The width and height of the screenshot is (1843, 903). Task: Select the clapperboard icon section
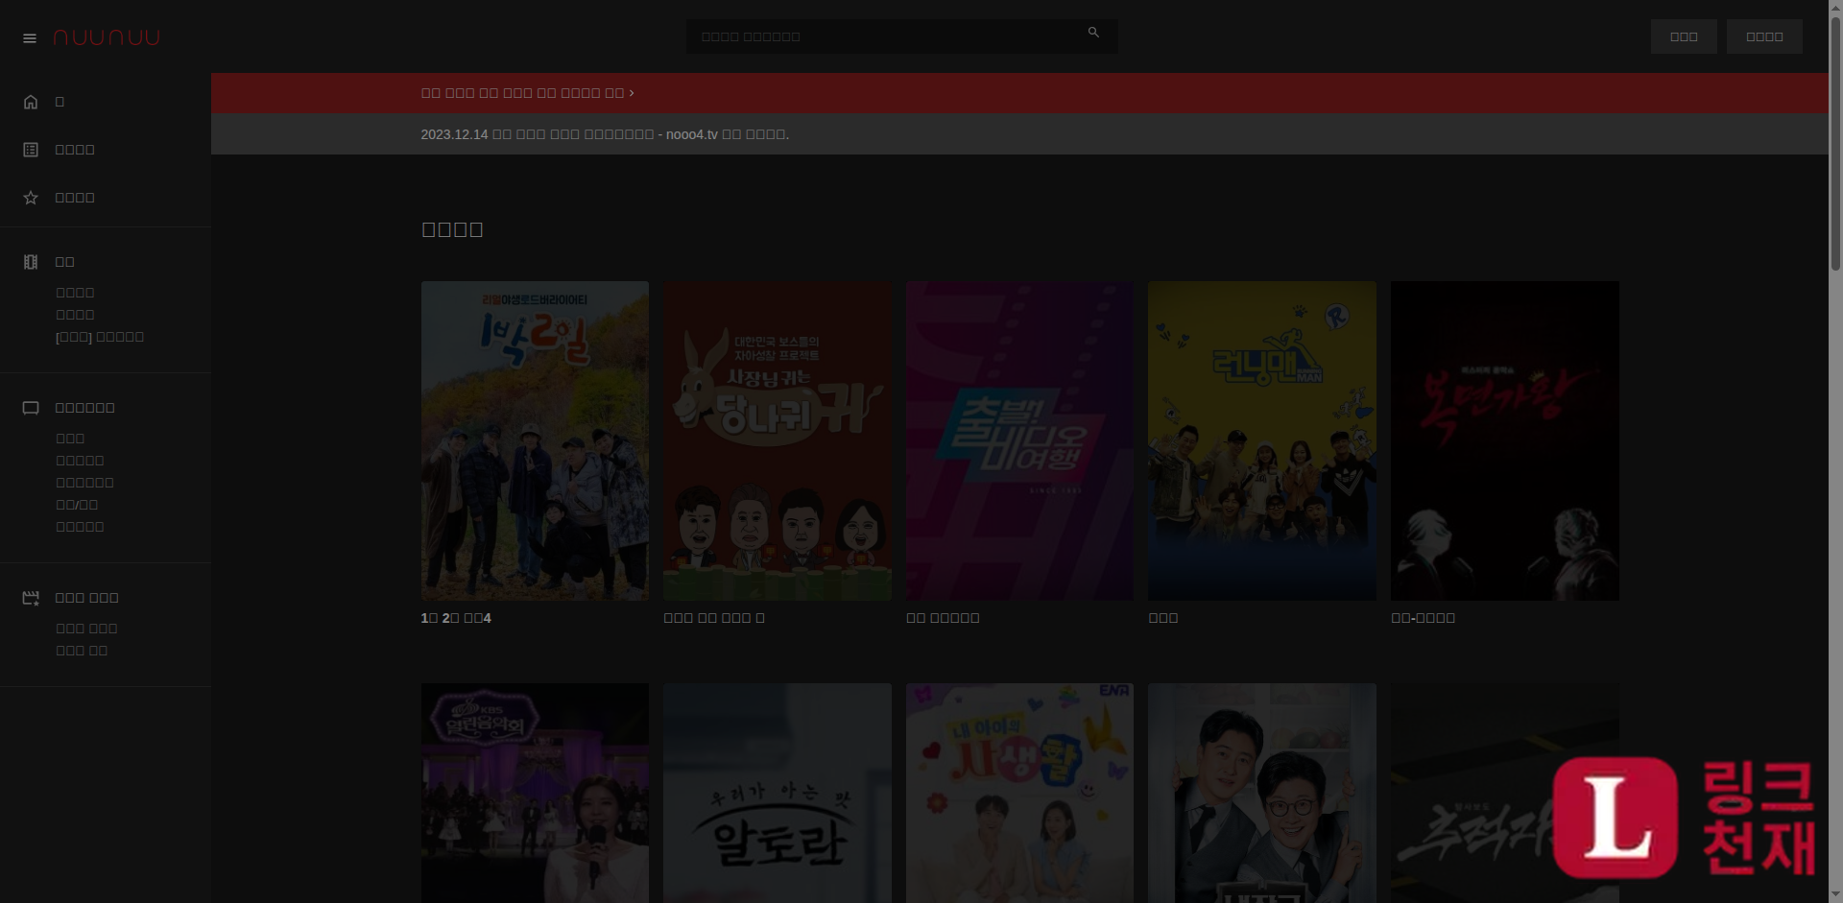click(x=31, y=598)
